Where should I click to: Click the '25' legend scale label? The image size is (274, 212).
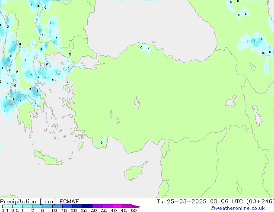[84, 210]
